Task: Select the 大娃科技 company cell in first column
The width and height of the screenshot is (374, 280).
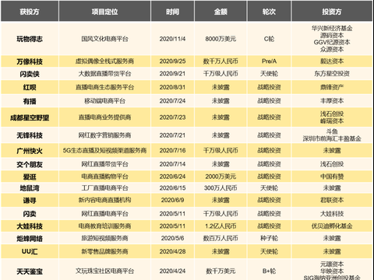Action: 30,226
